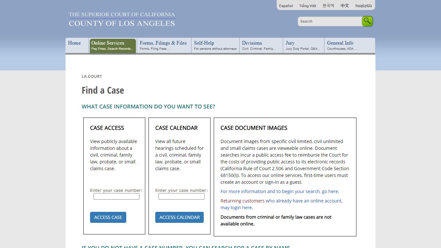
Task: Open the LA COURT breadcrumb link
Action: point(92,76)
